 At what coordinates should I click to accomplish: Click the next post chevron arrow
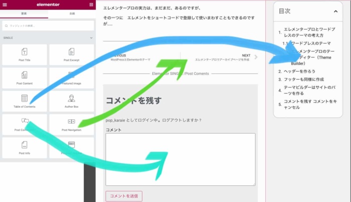(256, 57)
